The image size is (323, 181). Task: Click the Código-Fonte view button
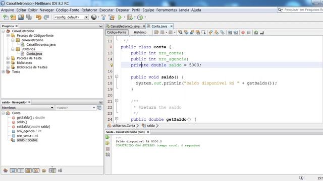(117, 32)
